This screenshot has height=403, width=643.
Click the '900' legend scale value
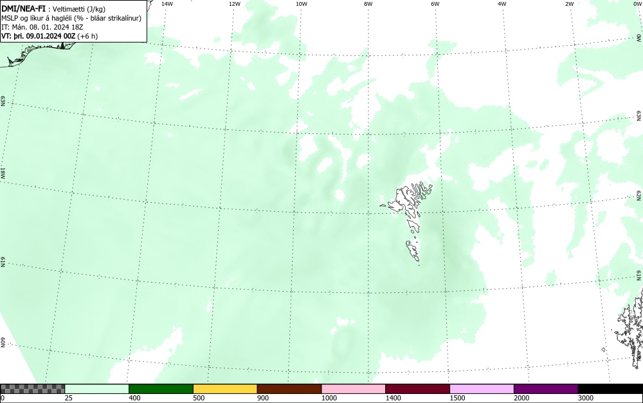[263, 398]
